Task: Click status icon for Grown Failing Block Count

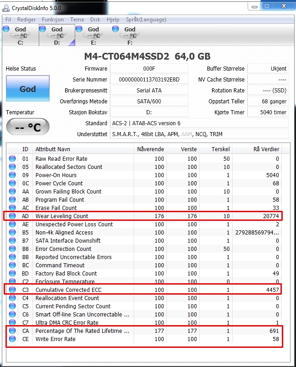Action: pyautogui.click(x=12, y=191)
